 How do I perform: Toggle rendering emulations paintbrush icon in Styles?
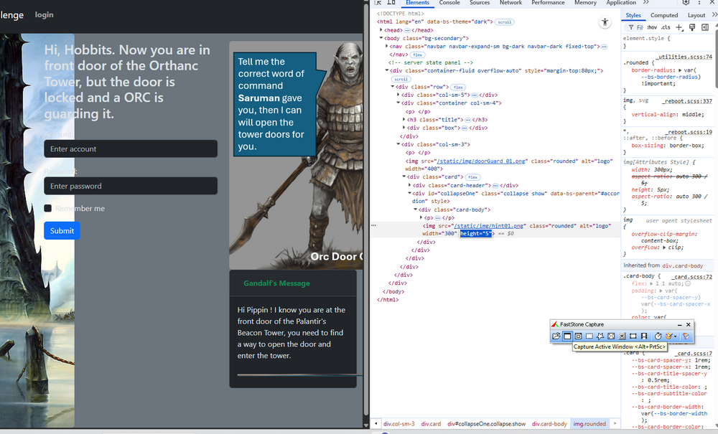[x=692, y=27]
